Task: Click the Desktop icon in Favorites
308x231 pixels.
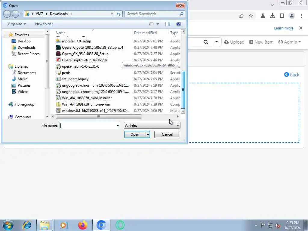Action: (14, 41)
